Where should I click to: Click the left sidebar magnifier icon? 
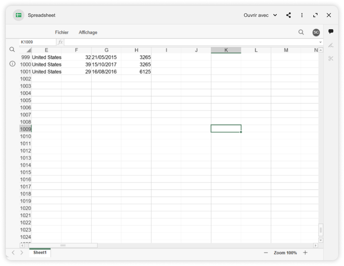pos(12,49)
